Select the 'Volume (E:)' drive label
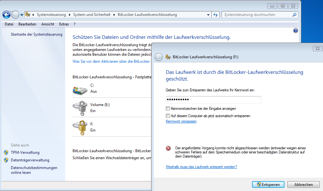Image resolution: width=323 pixels, height=191 pixels. 100,105
